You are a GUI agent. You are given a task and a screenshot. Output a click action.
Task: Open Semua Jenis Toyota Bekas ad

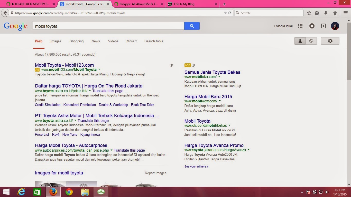(x=212, y=72)
